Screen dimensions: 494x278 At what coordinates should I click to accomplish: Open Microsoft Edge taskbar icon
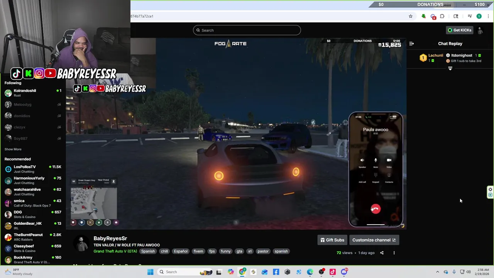310,272
